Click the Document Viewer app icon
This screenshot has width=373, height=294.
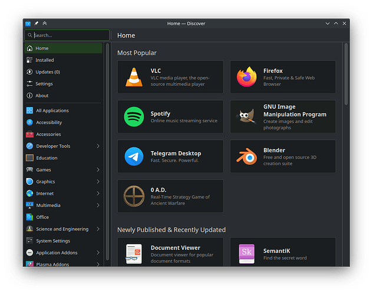pos(134,253)
